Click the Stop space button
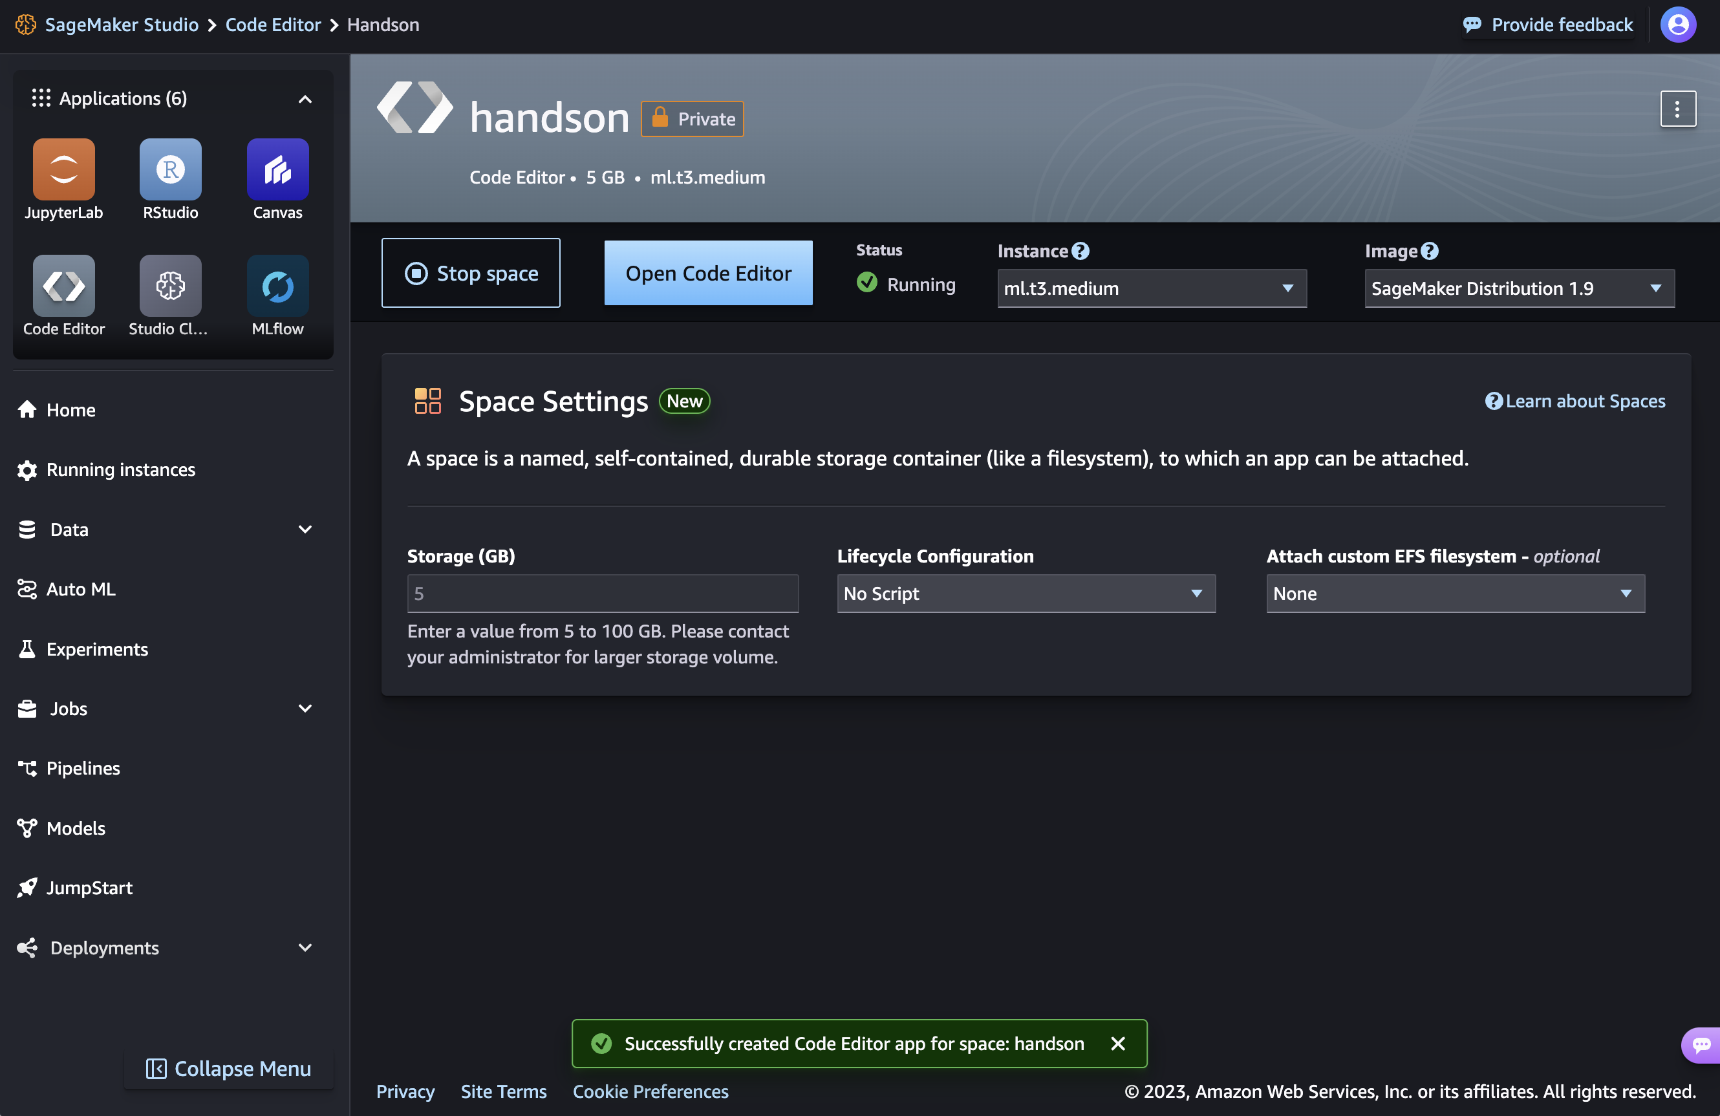Viewport: 1720px width, 1116px height. (x=471, y=274)
